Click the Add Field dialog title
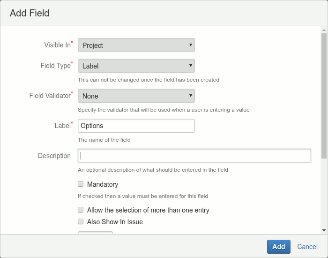The image size is (328, 258). [30, 13]
